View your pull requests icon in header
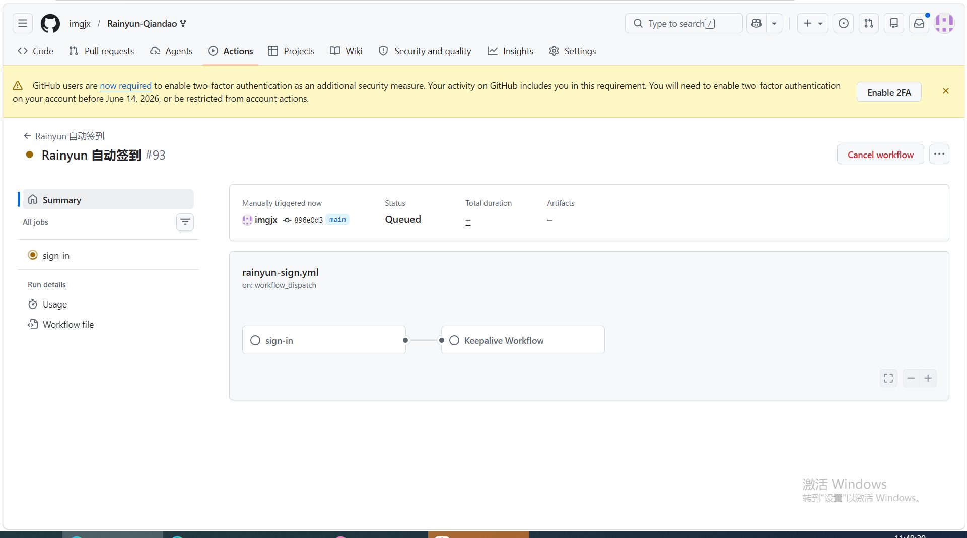967x538 pixels. tap(869, 23)
